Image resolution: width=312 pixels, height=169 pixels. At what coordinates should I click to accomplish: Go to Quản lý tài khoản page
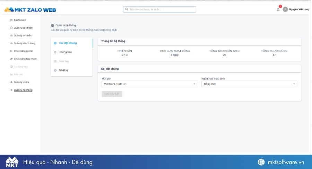(x=23, y=28)
